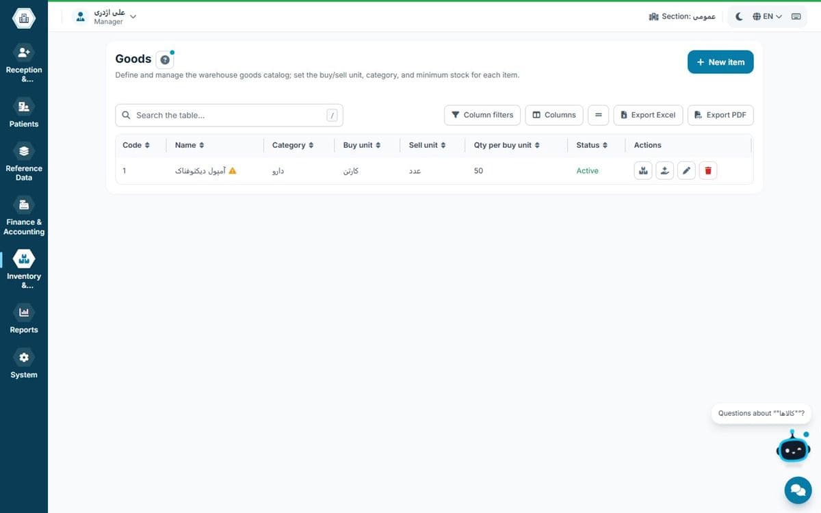821x513 pixels.
Task: Focus the Search the table field
Action: (229, 115)
